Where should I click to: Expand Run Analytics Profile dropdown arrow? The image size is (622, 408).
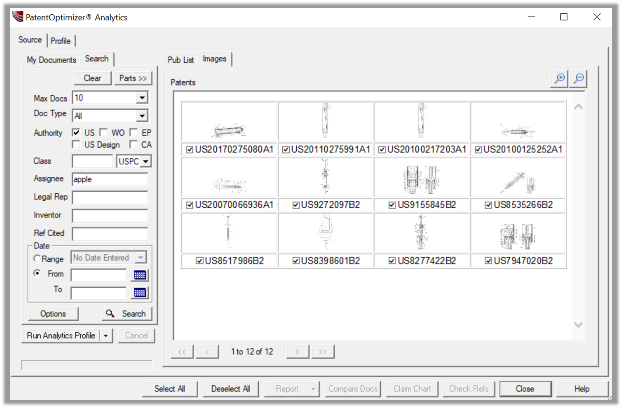point(106,336)
